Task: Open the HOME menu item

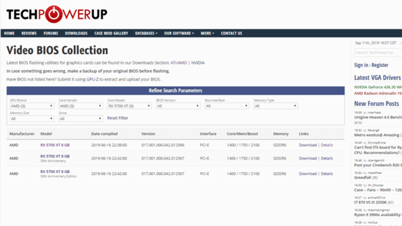Action: [x=9, y=33]
